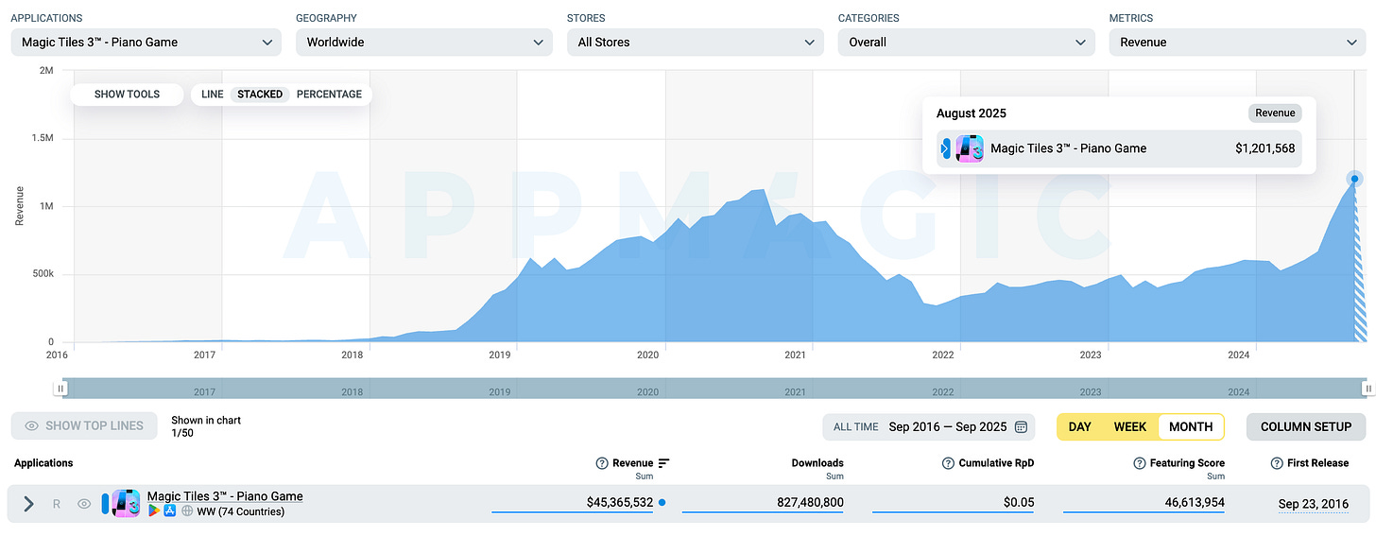Open the Geography dropdown set to Worldwide
Image resolution: width=1376 pixels, height=537 pixels.
tap(424, 42)
